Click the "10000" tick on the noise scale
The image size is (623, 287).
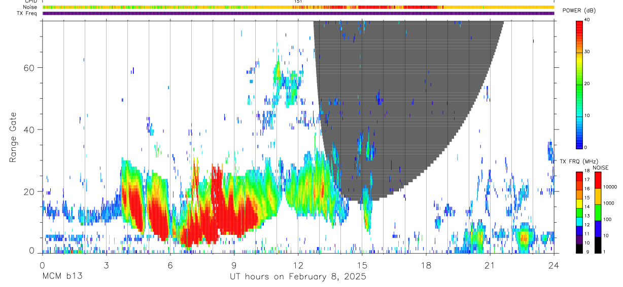(x=611, y=187)
